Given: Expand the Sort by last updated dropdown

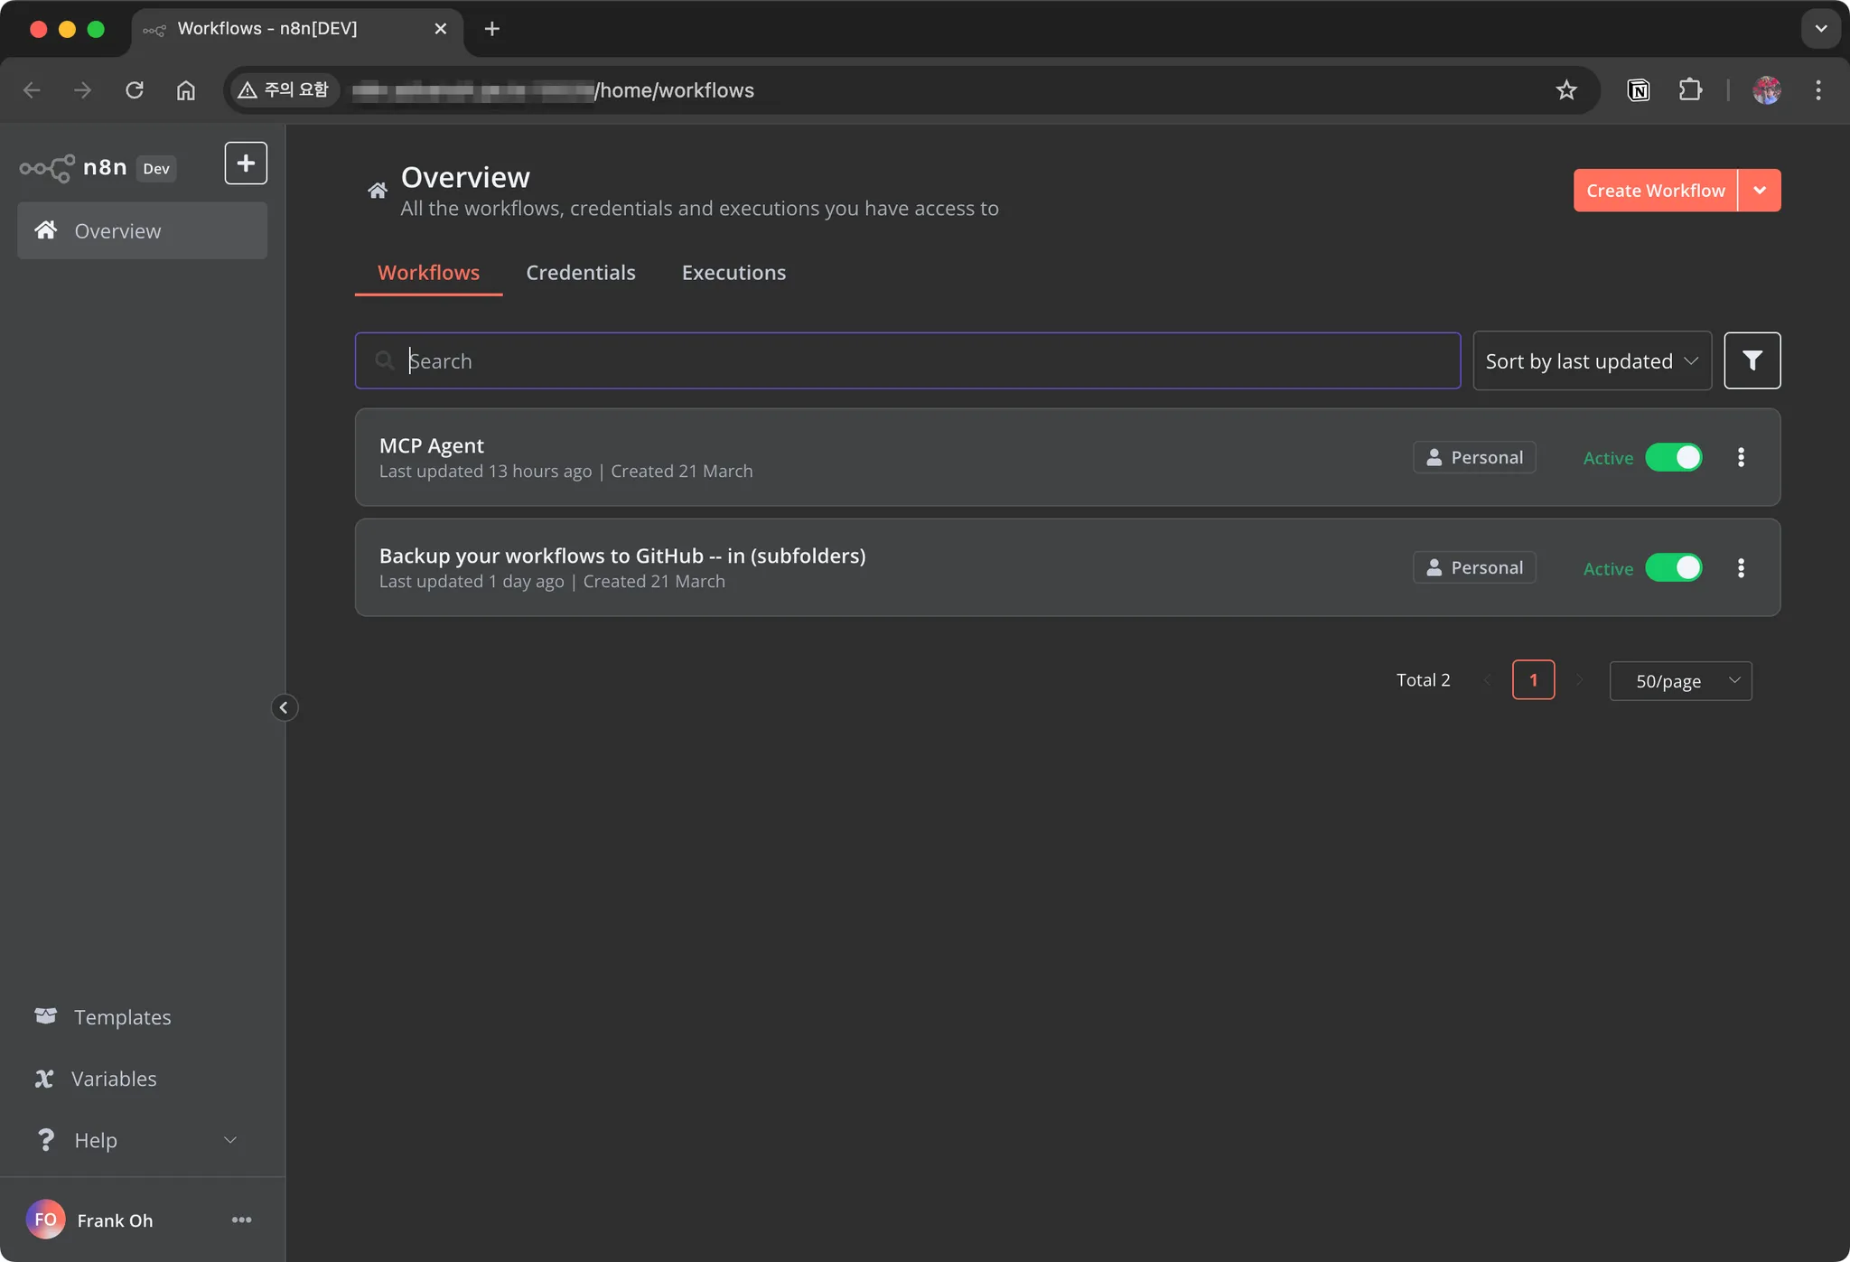Looking at the screenshot, I should coord(1592,360).
